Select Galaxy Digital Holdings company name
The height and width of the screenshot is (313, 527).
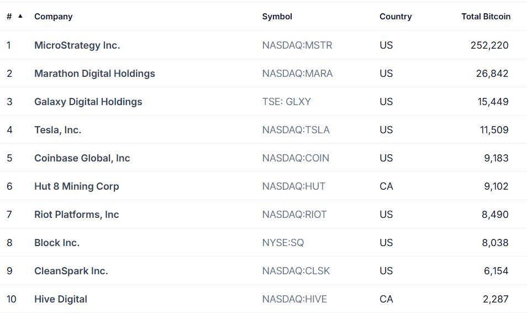point(88,102)
